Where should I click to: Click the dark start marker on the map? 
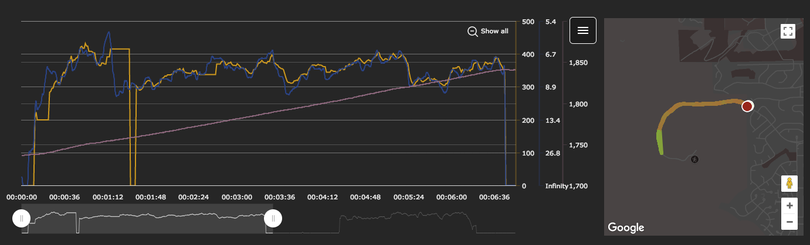[695, 159]
